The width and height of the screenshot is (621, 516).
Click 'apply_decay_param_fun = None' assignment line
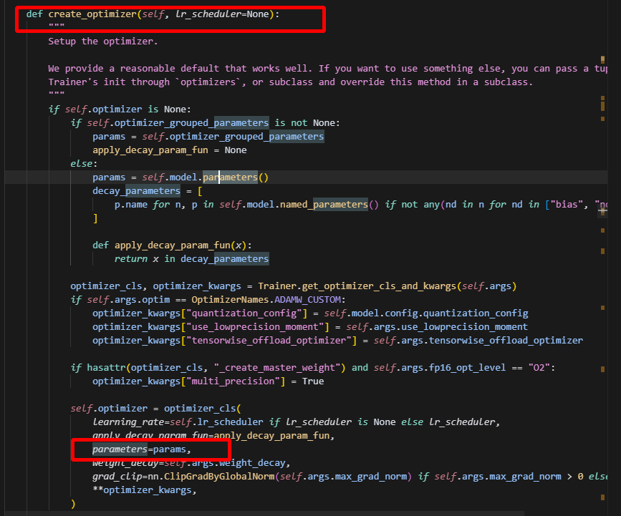click(169, 150)
